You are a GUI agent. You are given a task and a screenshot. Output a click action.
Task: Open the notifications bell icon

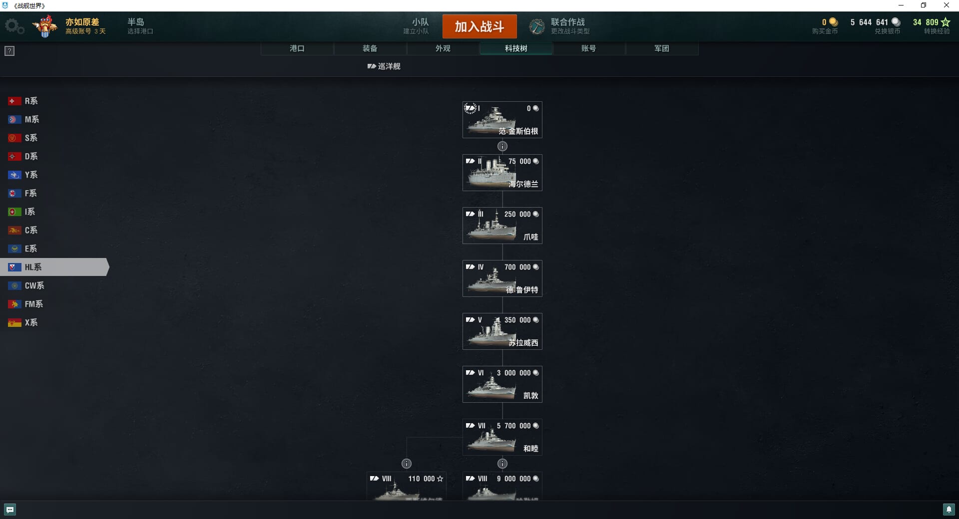[949, 510]
